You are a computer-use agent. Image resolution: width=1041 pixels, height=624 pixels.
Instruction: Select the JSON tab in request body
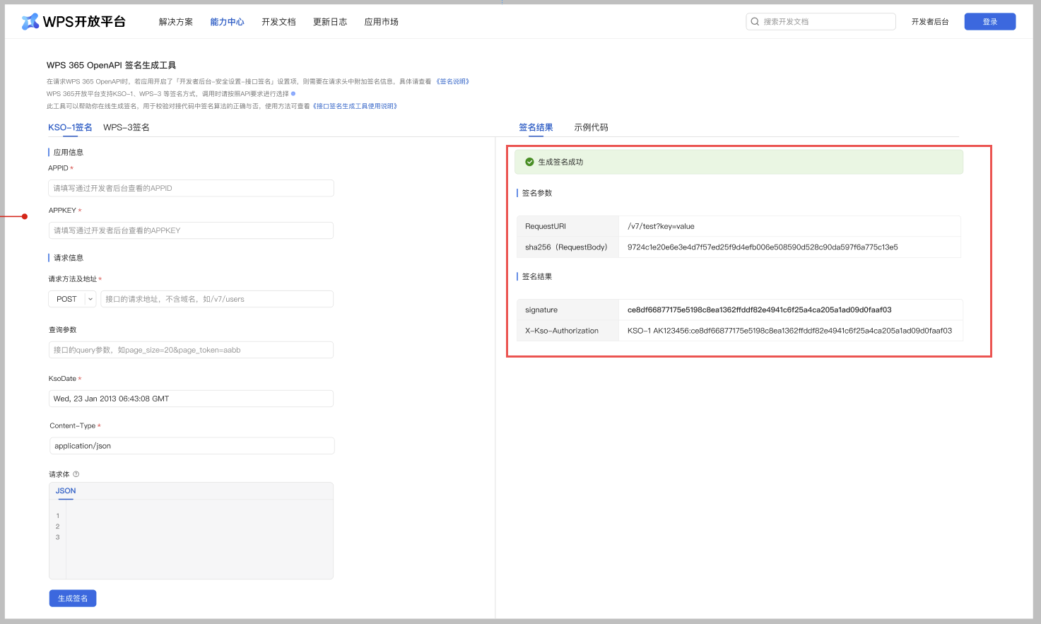tap(66, 490)
